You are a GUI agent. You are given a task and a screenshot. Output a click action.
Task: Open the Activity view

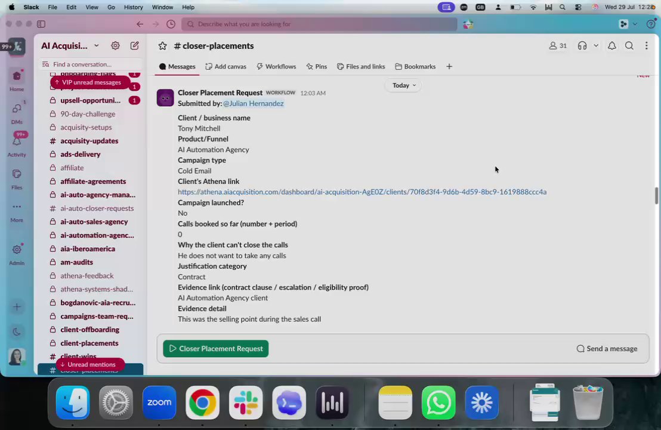click(x=17, y=145)
